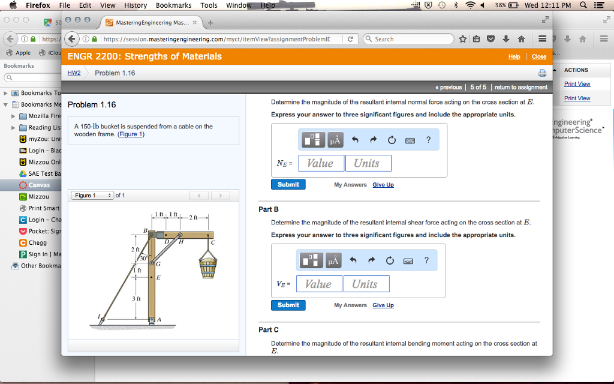Open templates tool in Part B toolbar
Viewport: 614px width, 384px height.
311,260
